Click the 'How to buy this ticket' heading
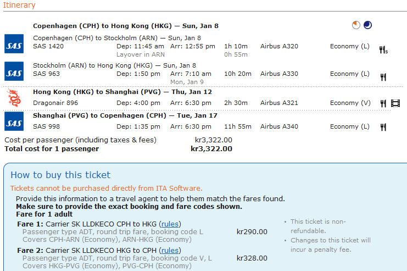This screenshot has height=271, width=407. pos(60,175)
